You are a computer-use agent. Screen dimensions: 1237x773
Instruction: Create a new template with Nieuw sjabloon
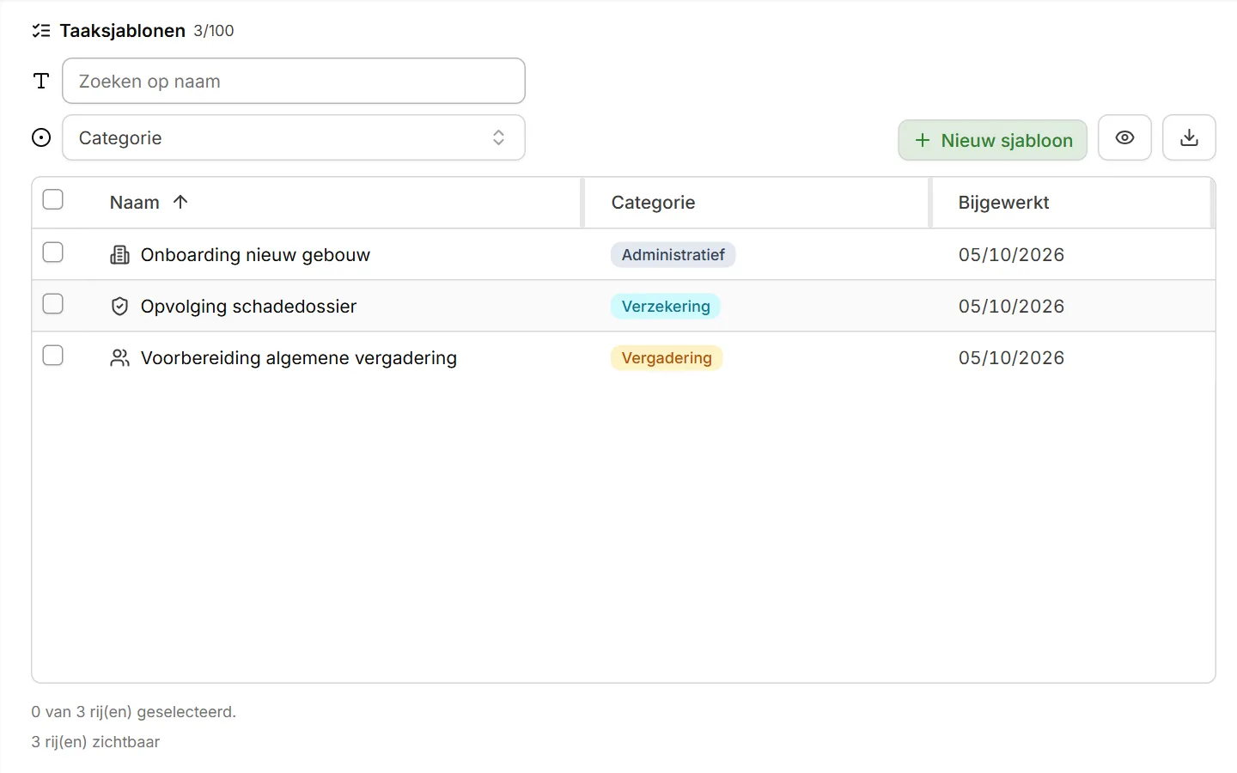[x=993, y=140]
